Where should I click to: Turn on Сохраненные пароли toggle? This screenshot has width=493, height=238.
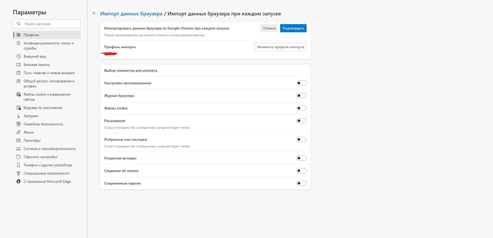pos(301,183)
